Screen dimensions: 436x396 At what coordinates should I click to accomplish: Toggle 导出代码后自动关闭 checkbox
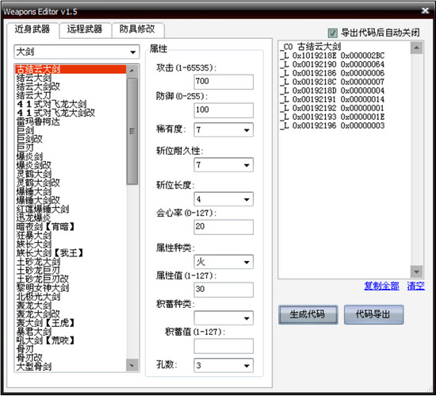333,33
